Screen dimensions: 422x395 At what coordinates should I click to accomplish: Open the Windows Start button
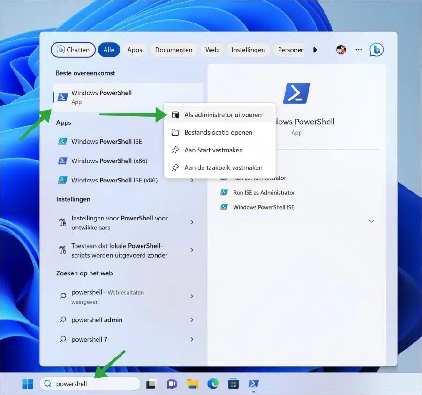coord(28,384)
